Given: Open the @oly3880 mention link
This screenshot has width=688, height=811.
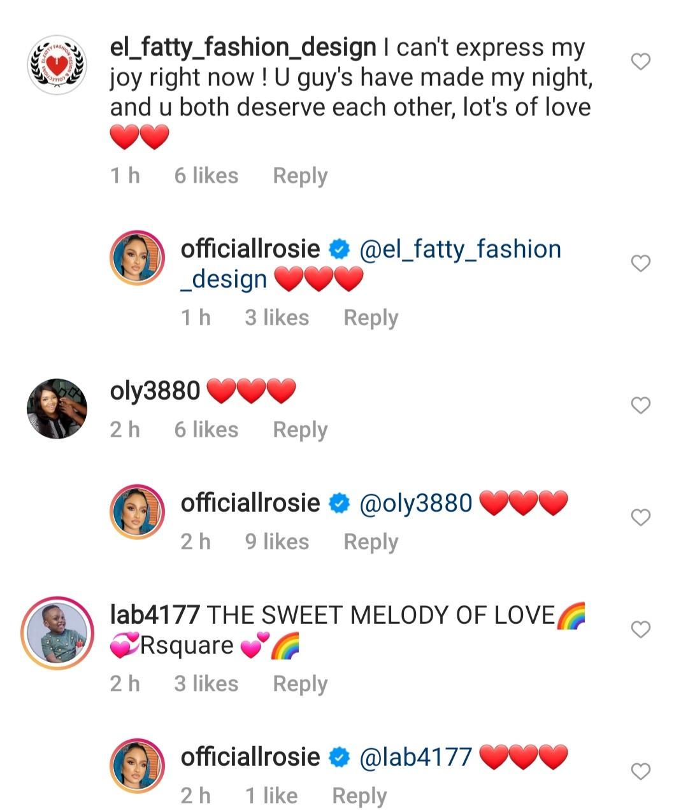Looking at the screenshot, I should coord(416,504).
